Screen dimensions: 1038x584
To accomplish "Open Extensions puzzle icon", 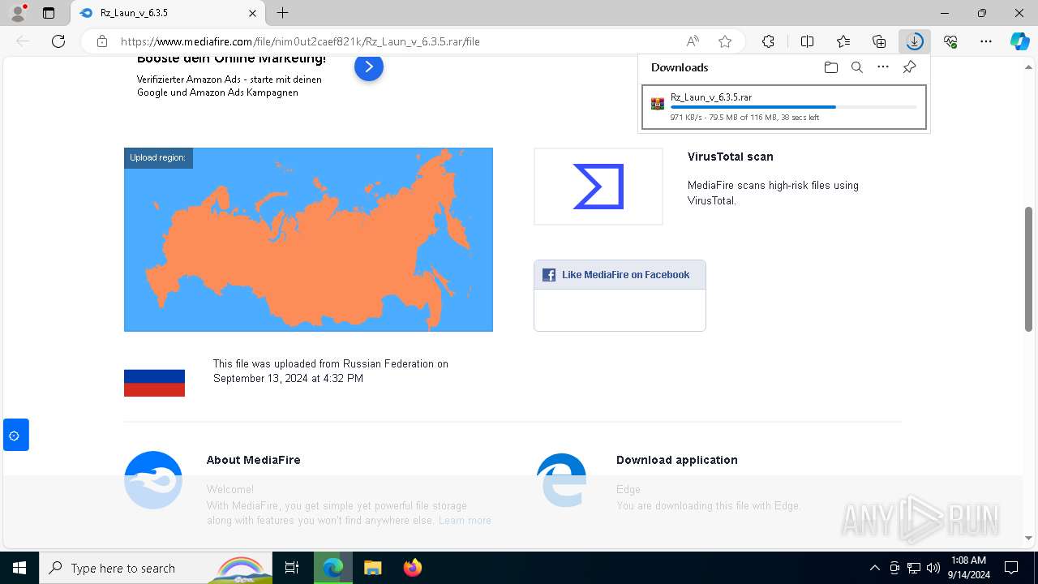I will click(x=768, y=41).
